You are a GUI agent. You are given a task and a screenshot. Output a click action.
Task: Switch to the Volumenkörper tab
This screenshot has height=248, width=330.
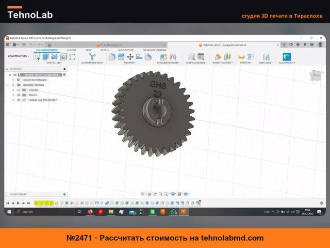click(x=47, y=50)
